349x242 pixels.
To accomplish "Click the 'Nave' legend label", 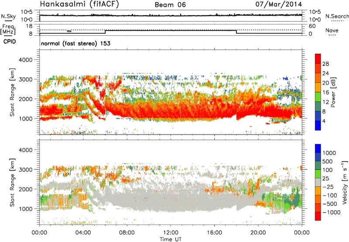I will click(332, 30).
